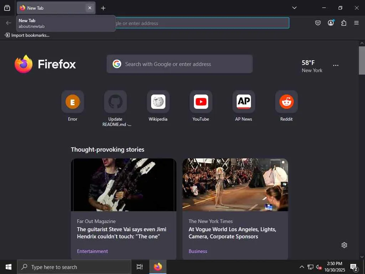Open the clock showing 2:50 PM

[335, 267]
